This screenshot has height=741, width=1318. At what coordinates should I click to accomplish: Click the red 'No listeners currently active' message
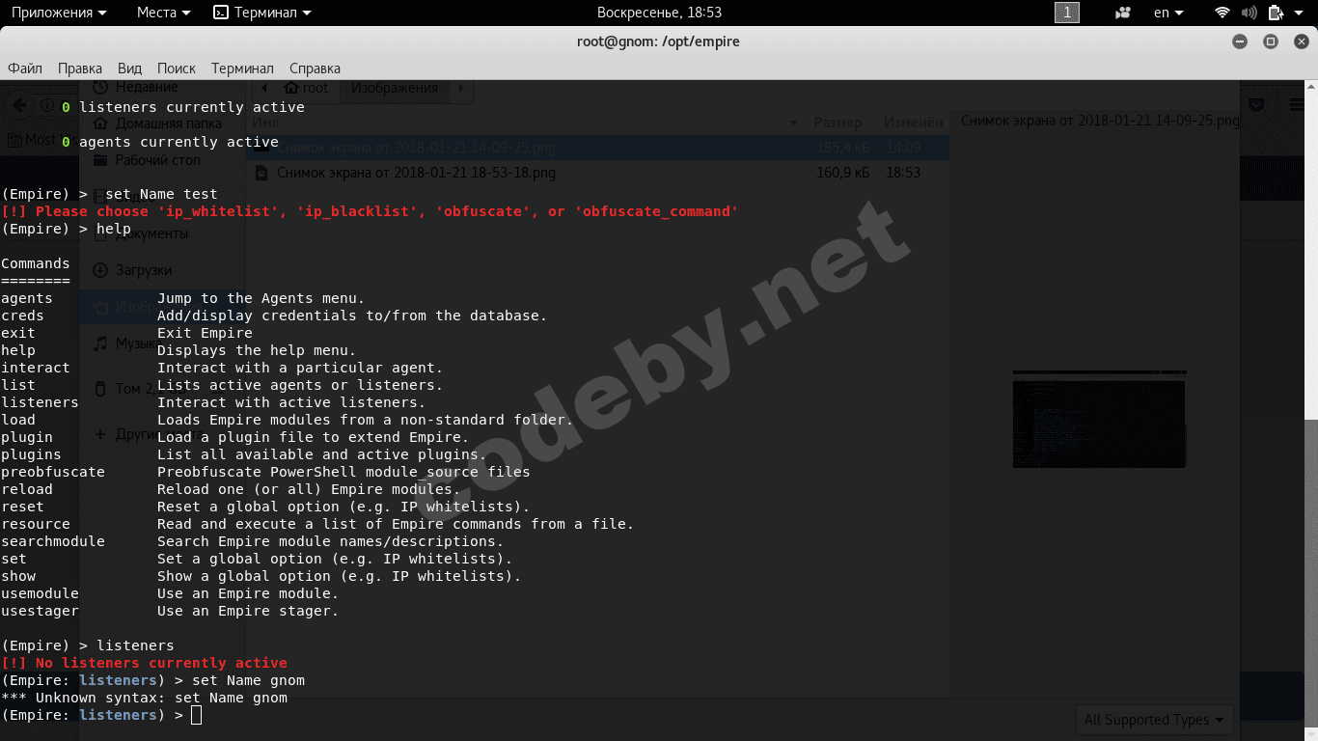[x=144, y=663]
